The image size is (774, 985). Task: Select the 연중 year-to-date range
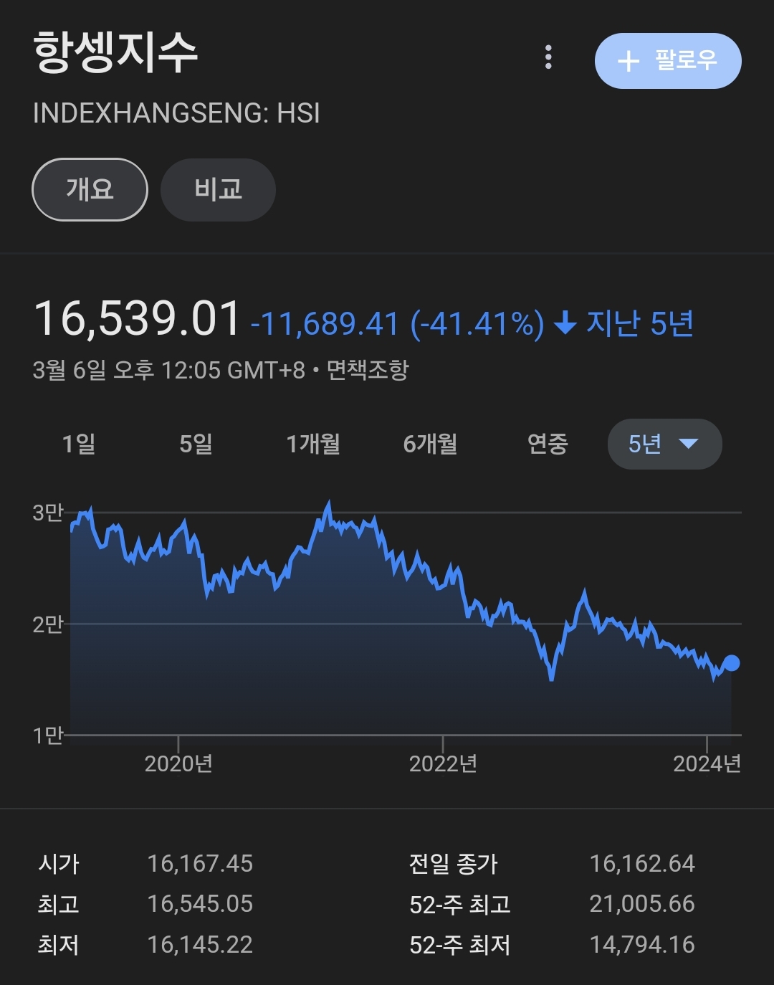coord(548,444)
